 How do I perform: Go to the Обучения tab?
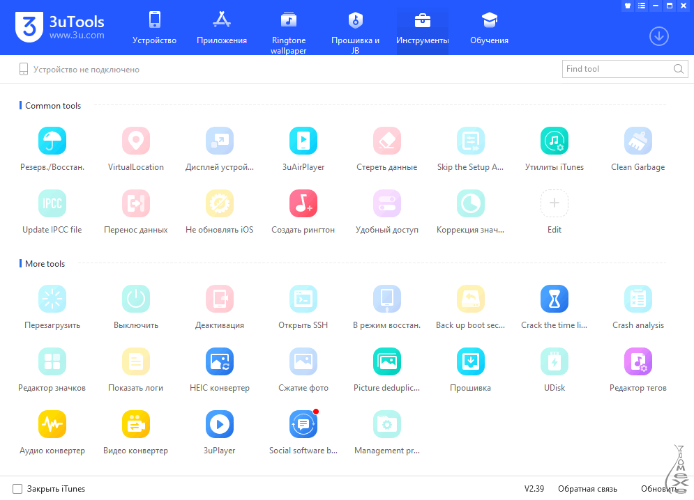click(489, 28)
